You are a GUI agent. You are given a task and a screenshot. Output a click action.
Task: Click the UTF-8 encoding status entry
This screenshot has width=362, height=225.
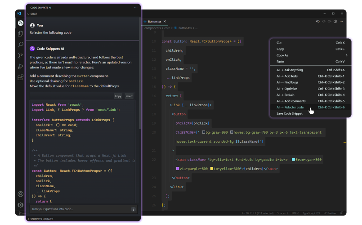295,213
